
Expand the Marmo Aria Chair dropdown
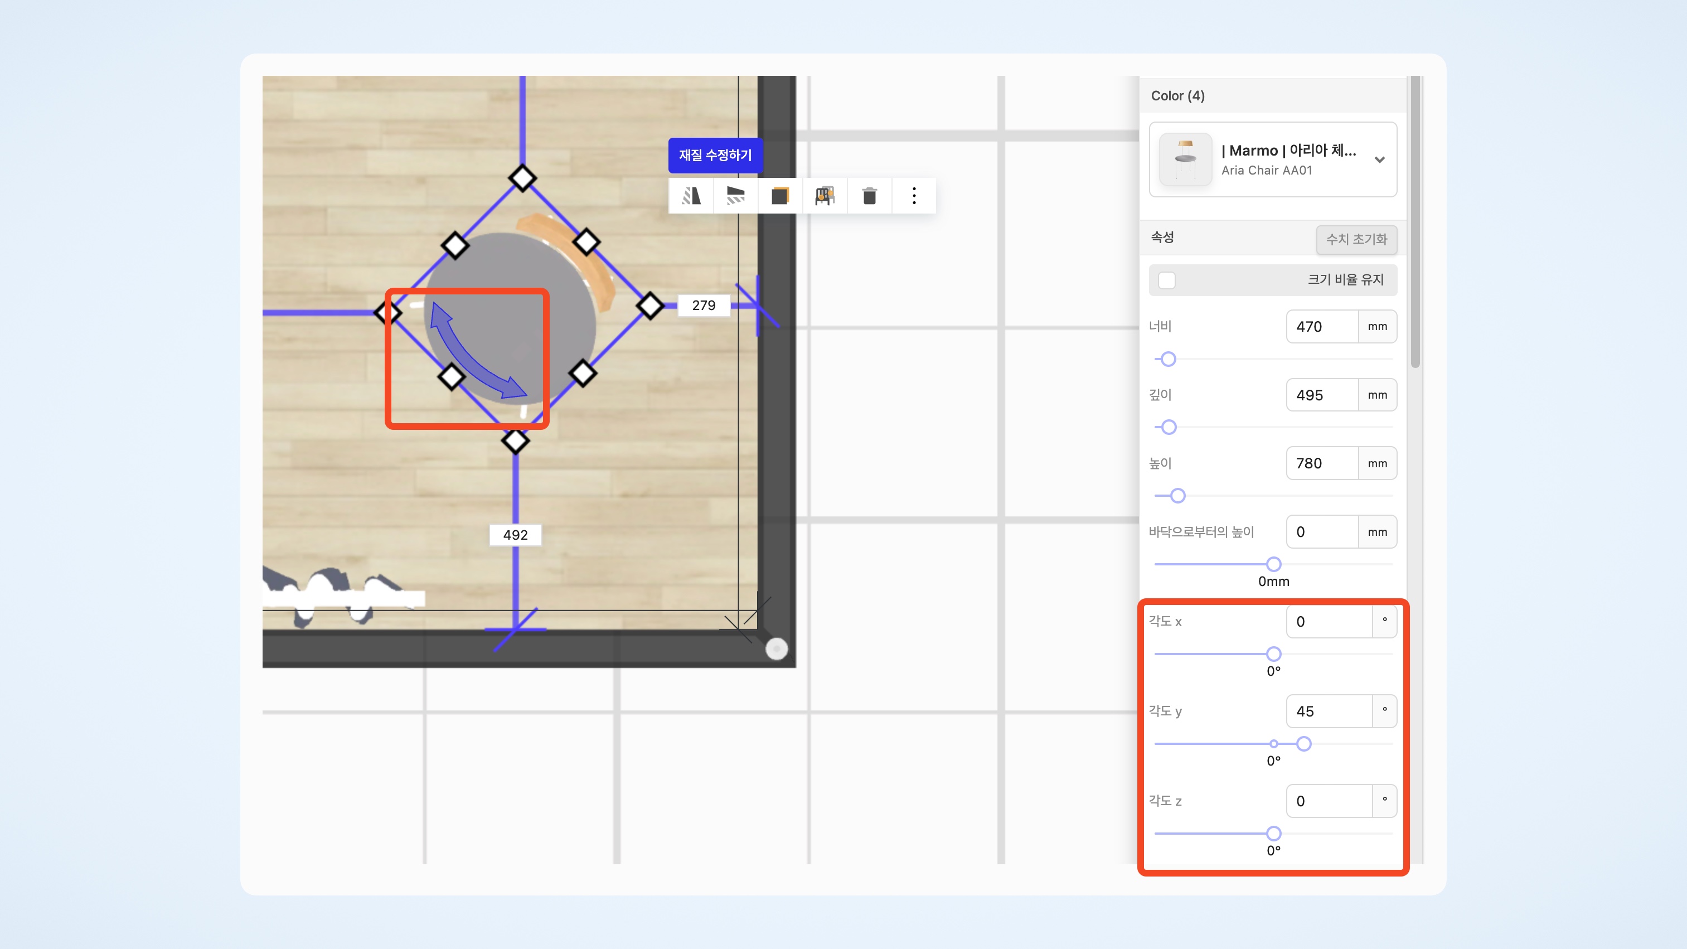[x=1379, y=160]
